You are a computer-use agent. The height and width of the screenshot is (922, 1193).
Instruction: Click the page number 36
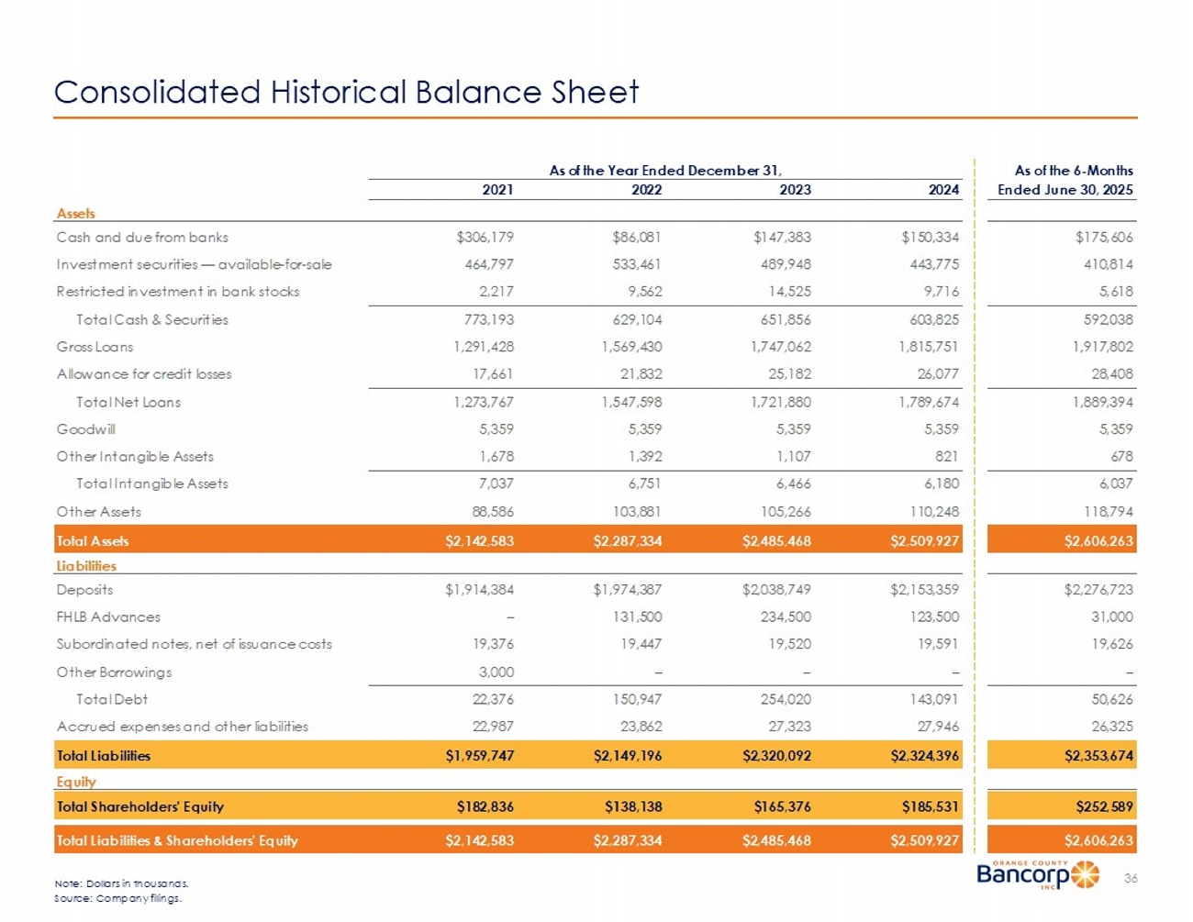[x=1131, y=878]
